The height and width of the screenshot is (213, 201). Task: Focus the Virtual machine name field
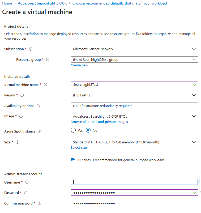134,85
